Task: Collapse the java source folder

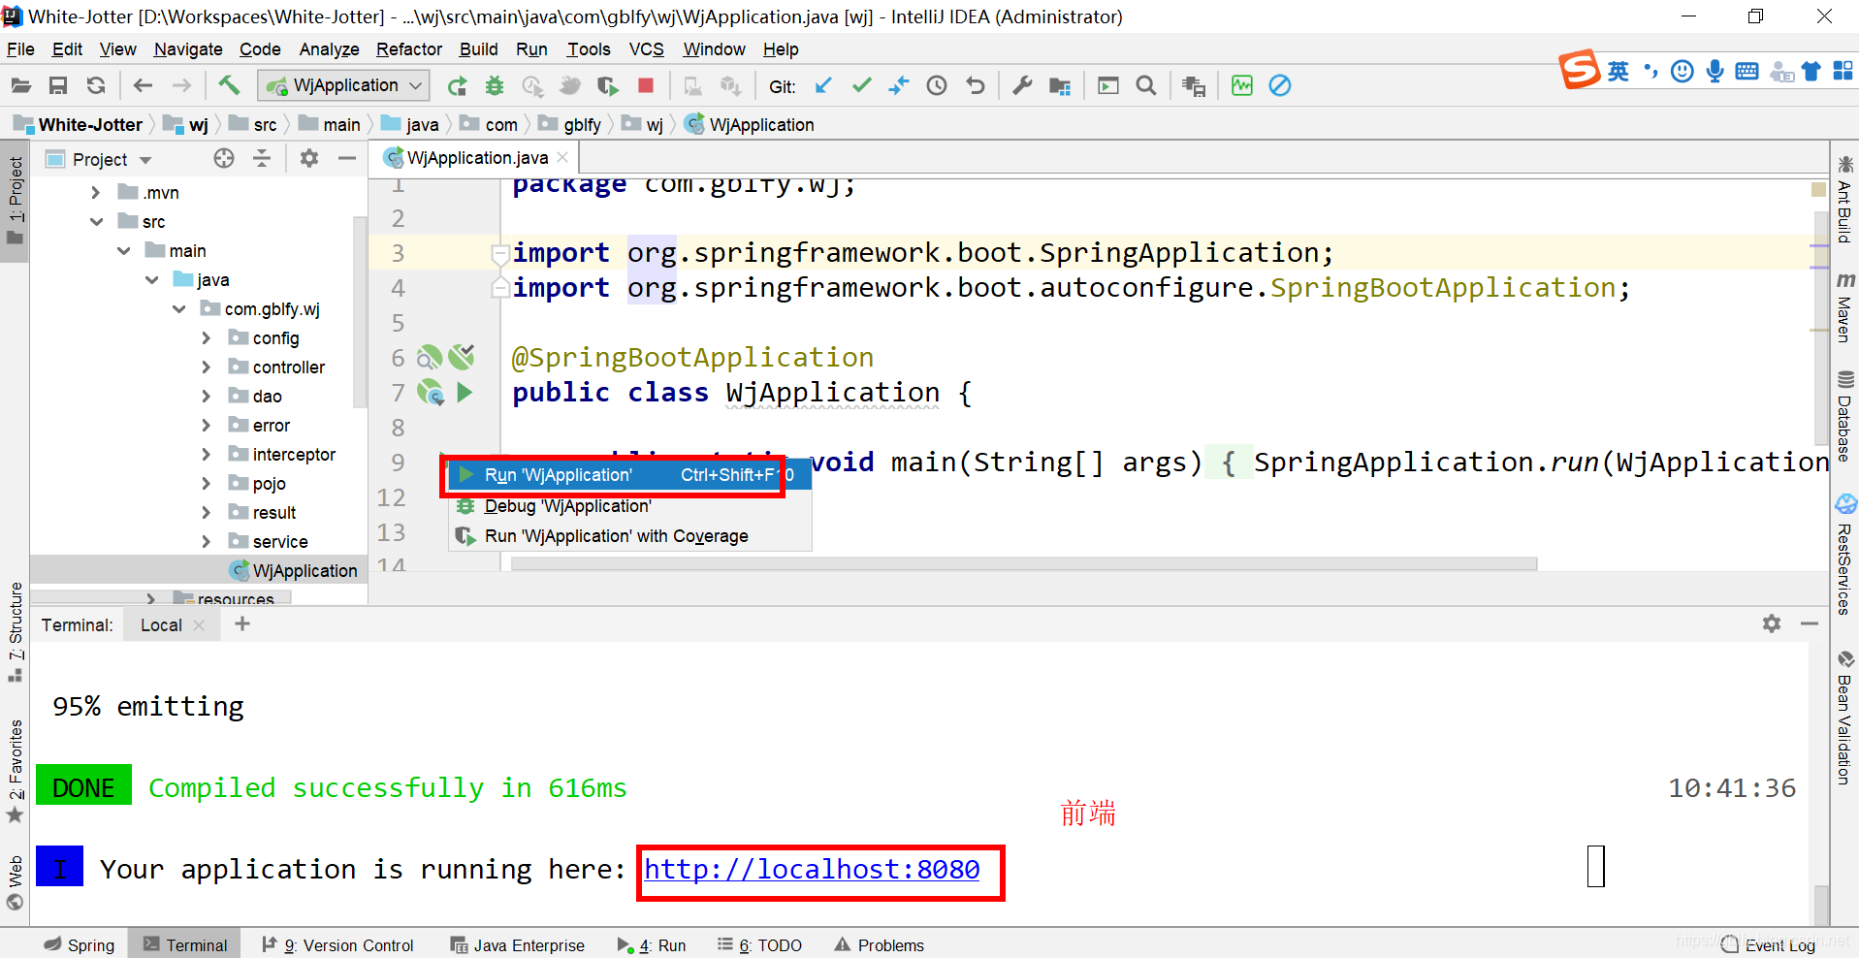Action: 152,280
